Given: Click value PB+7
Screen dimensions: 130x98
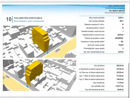Looking at the screenshot, I should pyautogui.click(x=122, y=21).
